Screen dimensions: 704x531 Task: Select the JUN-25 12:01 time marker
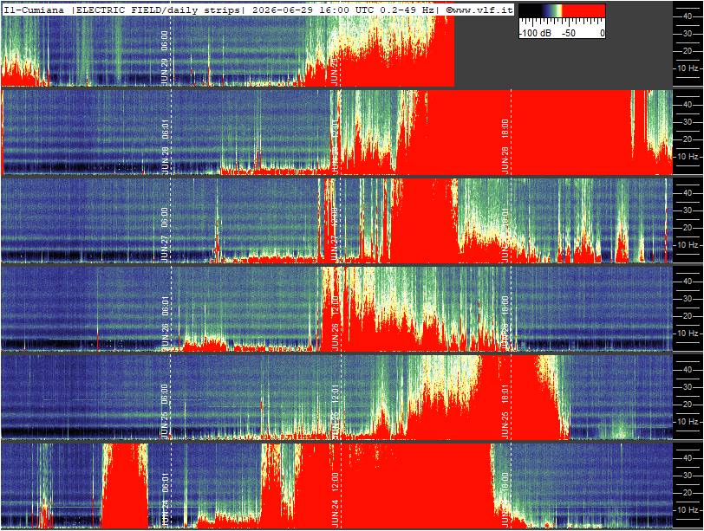(335, 411)
